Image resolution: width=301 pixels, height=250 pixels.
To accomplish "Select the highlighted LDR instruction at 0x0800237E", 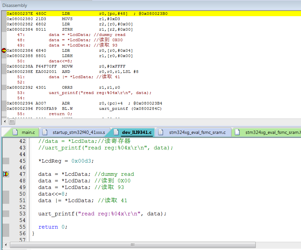I will 153,14.
